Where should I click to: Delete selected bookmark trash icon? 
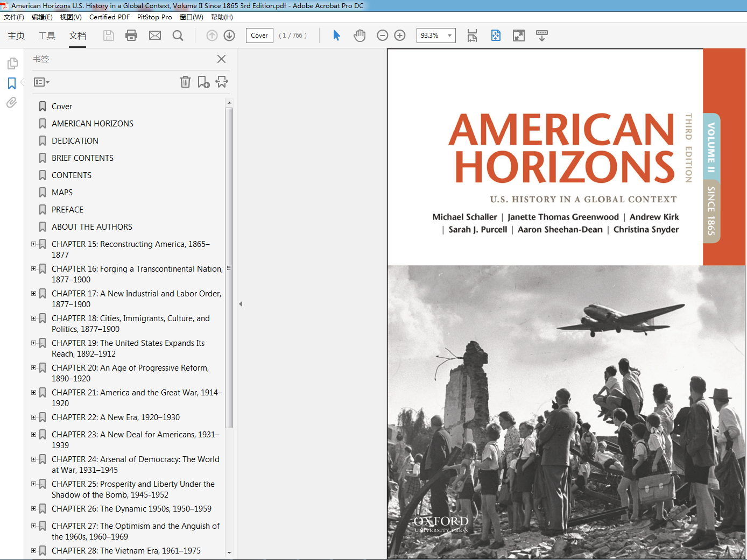pyautogui.click(x=185, y=82)
